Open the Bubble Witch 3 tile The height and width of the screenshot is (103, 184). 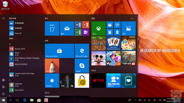coord(114,58)
